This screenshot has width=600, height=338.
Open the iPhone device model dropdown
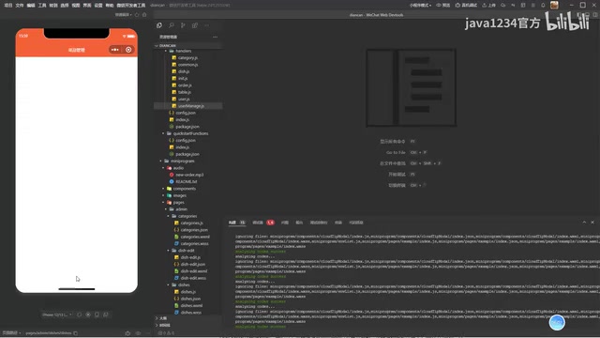[57, 315]
